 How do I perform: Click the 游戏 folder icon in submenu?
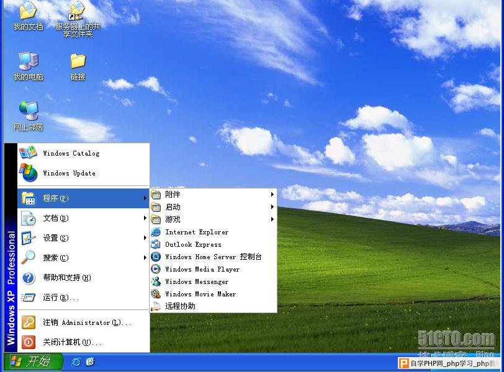156,219
